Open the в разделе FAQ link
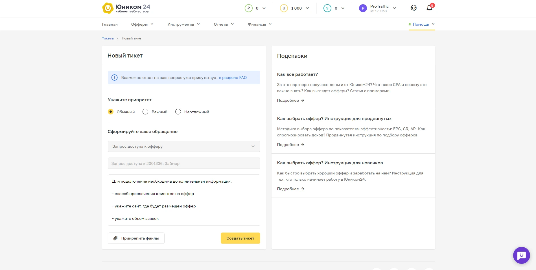The image size is (536, 270). tap(233, 78)
